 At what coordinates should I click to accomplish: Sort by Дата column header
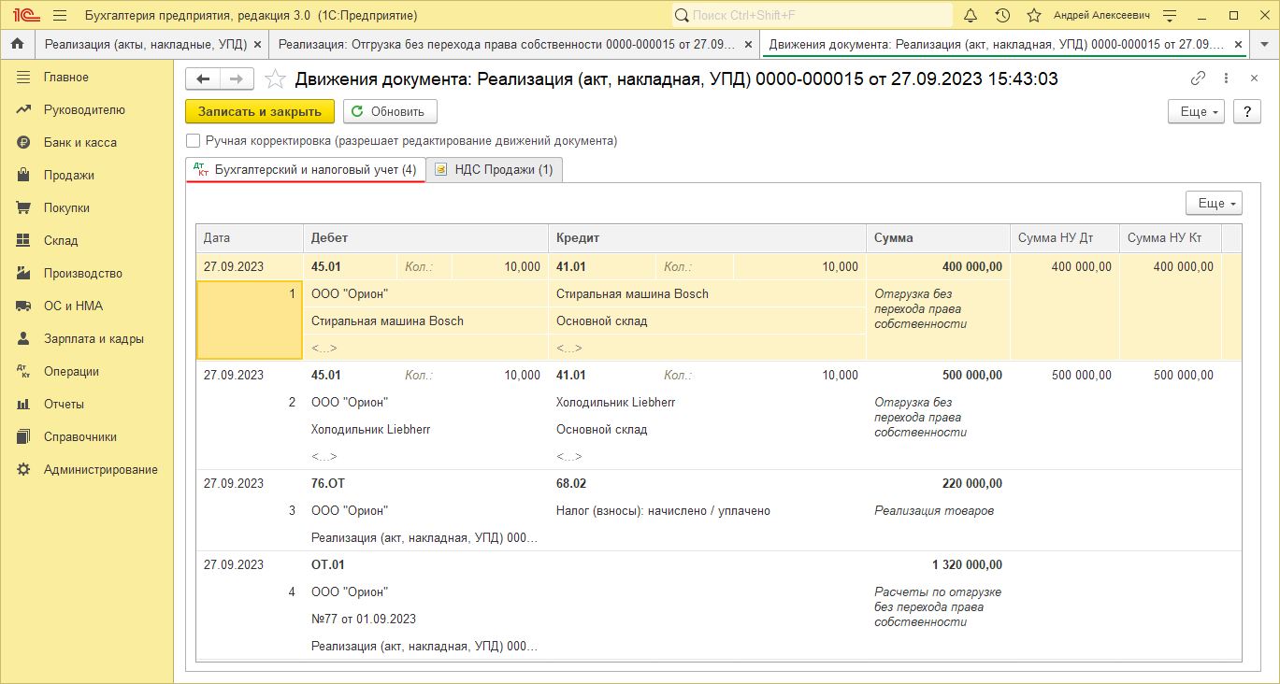click(x=250, y=238)
